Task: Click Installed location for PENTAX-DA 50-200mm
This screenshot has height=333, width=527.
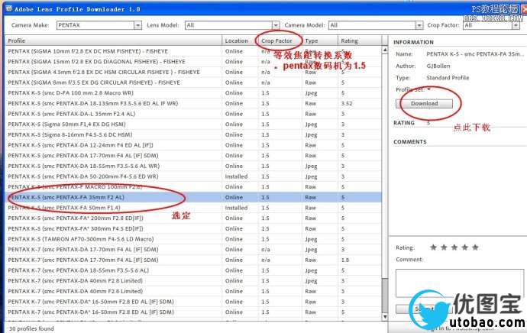Action: (236, 176)
